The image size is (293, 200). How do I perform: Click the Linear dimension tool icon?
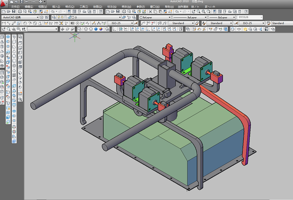point(4,23)
